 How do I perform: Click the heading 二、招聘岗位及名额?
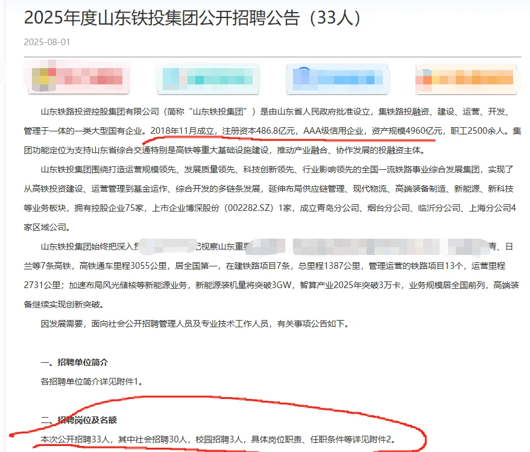tap(79, 420)
